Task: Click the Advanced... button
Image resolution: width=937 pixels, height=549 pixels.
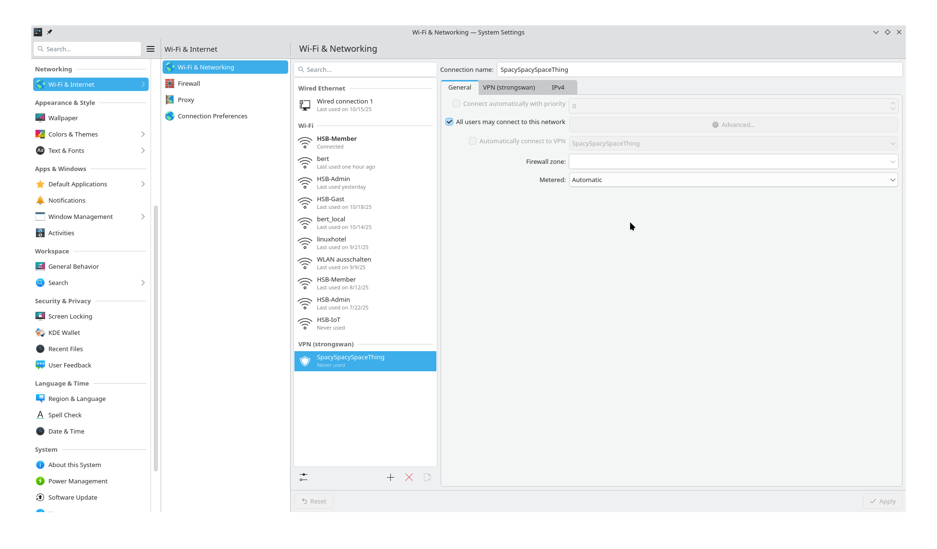Action: tap(733, 125)
